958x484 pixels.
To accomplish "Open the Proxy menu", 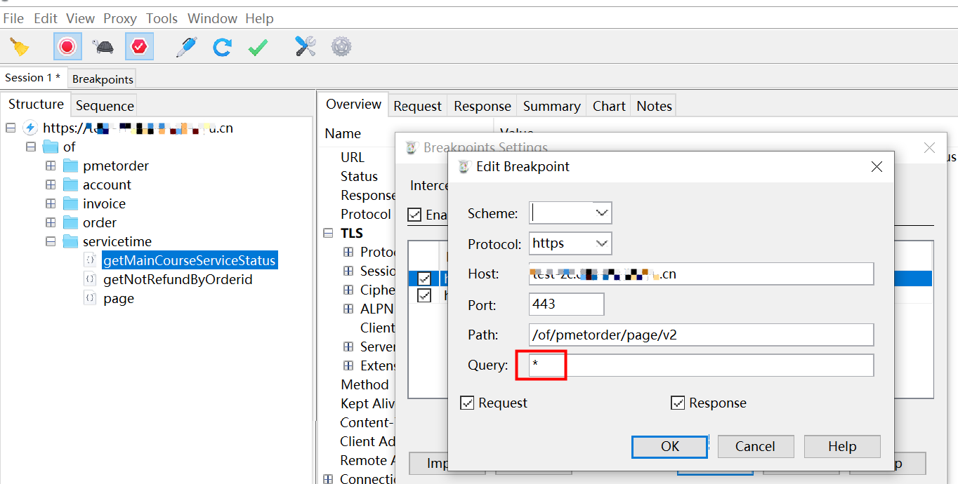I will tap(120, 19).
